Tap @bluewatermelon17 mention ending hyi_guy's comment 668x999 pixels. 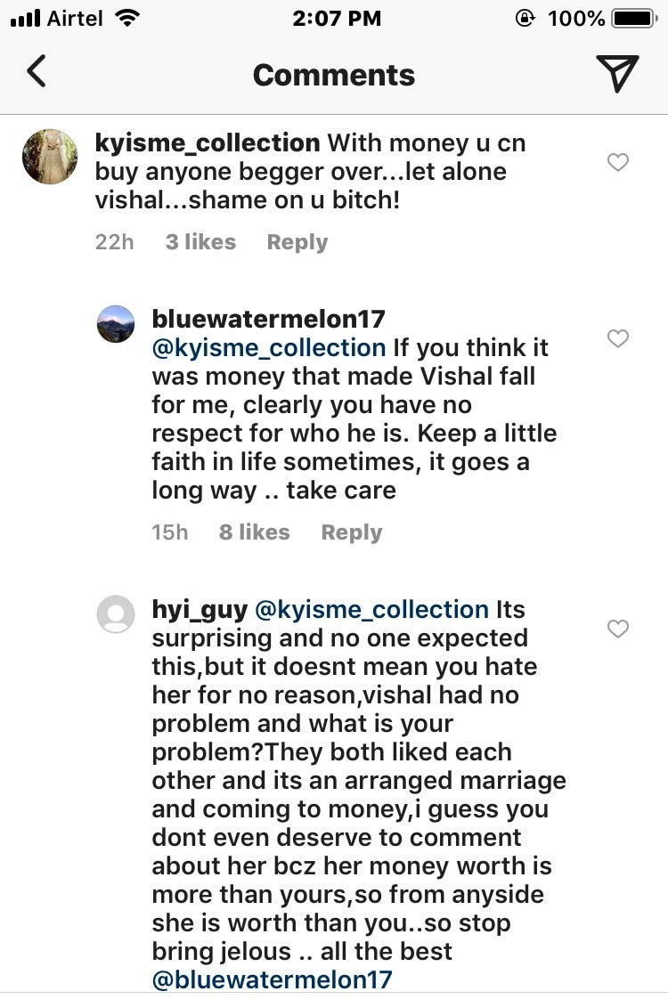[272, 979]
